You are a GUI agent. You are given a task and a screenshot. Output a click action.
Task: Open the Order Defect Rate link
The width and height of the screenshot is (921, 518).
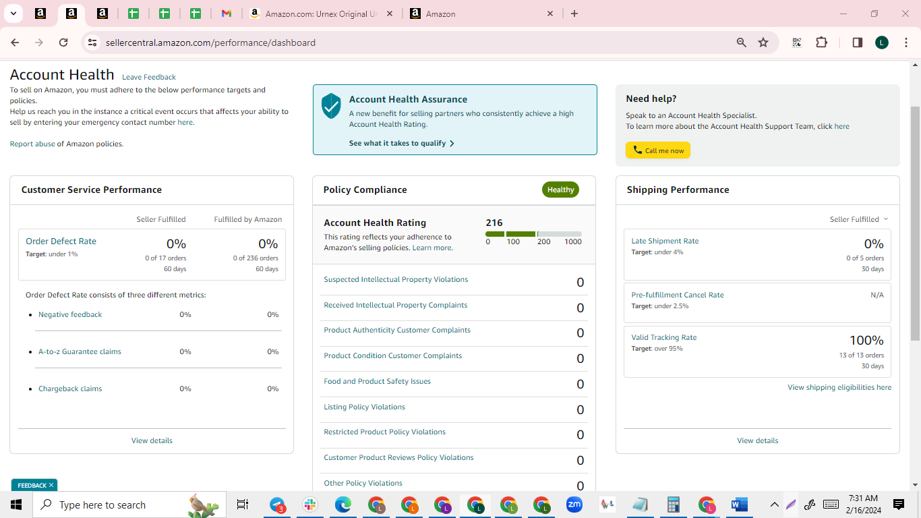(x=61, y=241)
